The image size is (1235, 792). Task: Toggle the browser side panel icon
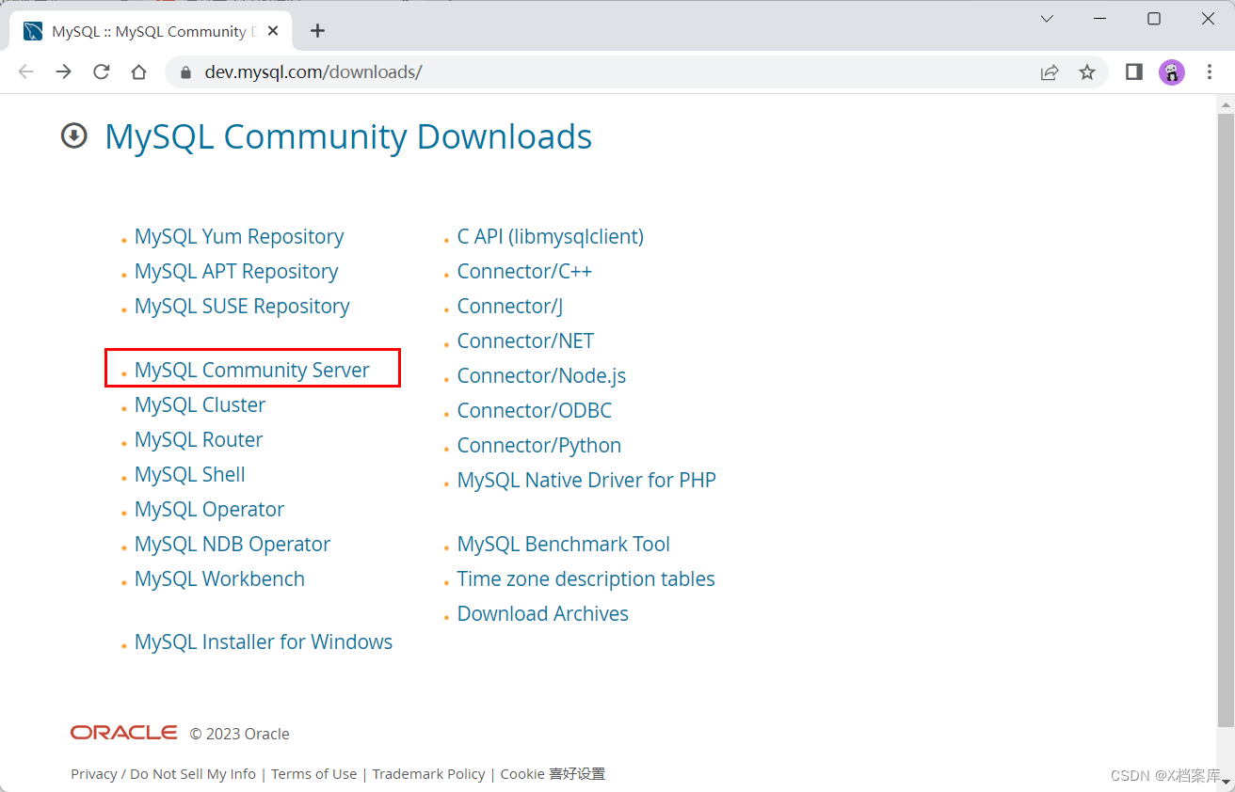1134,72
